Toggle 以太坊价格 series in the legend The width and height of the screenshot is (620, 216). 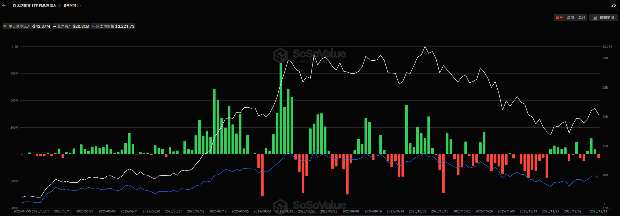tap(113, 26)
